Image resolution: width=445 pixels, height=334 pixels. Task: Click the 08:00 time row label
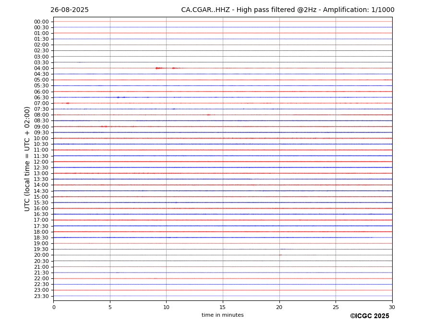[x=41, y=115]
